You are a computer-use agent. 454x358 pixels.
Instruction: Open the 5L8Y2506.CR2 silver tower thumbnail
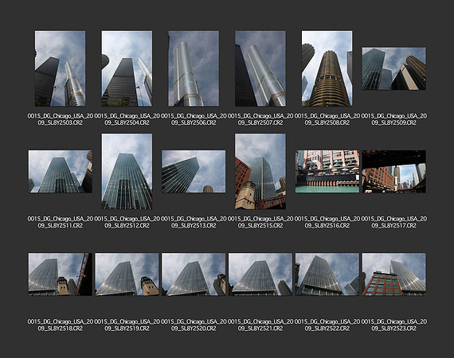(x=194, y=68)
